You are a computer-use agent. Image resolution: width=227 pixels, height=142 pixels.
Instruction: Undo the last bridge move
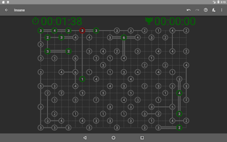(x=188, y=10)
